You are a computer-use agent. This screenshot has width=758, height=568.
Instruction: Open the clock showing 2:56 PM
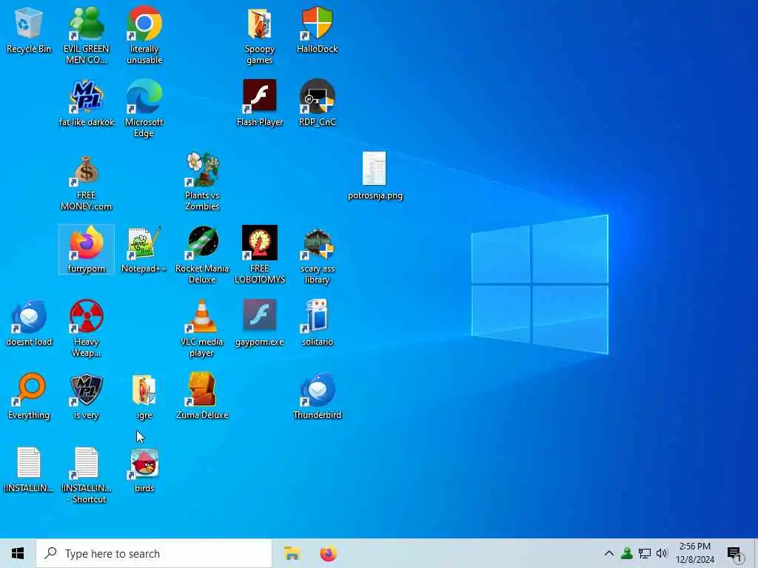694,553
